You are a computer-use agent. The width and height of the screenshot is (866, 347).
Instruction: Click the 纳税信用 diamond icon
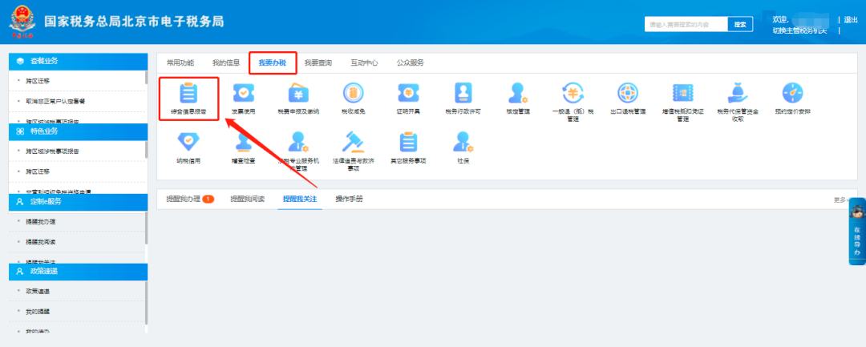coord(189,143)
